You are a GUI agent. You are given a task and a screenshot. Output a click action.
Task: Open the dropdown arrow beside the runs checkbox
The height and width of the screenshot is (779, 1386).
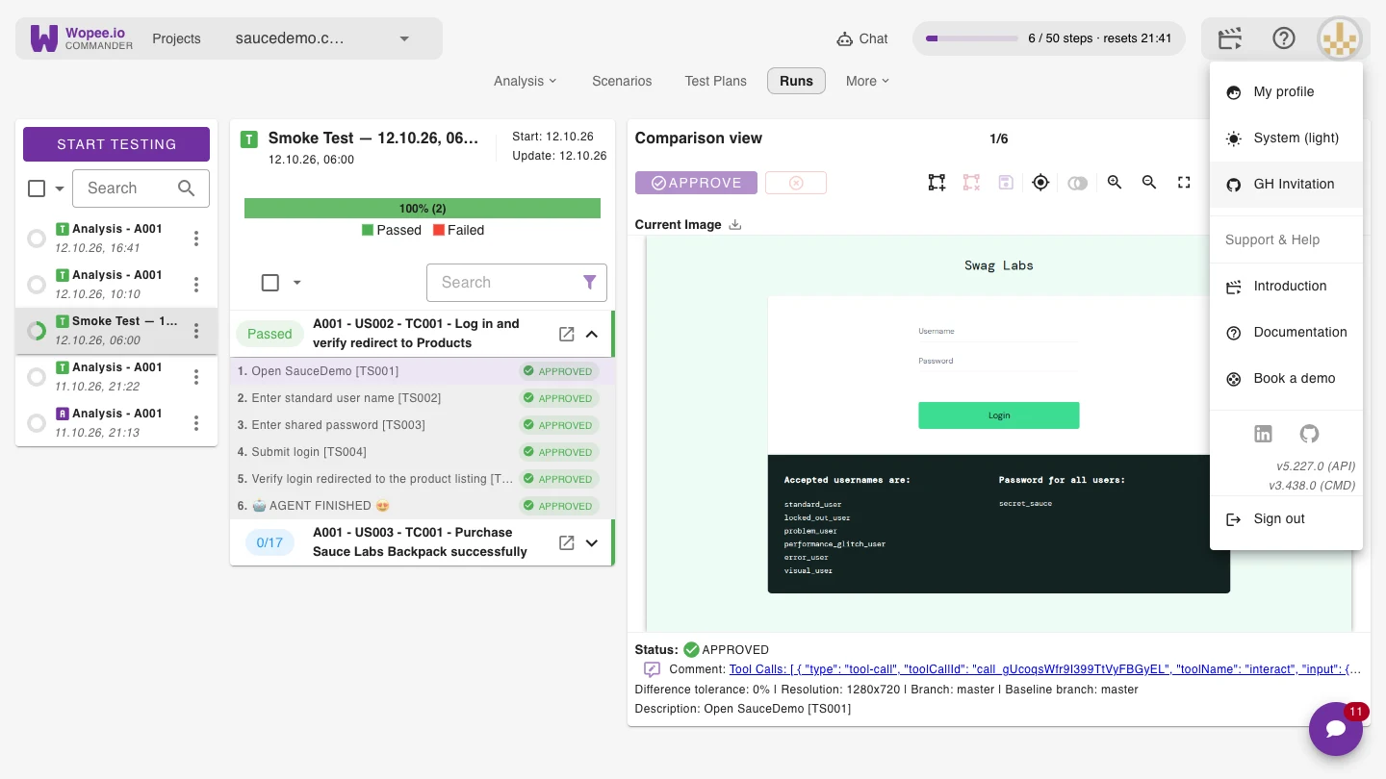point(60,188)
